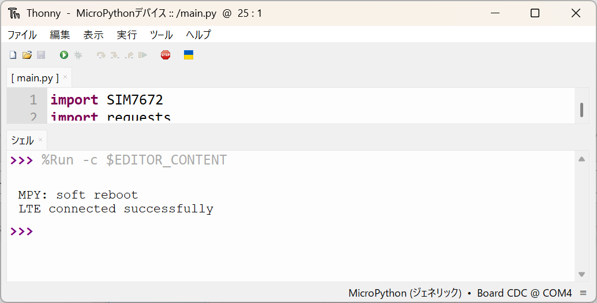Open the 編集 menu
This screenshot has height=303, width=597.
coord(60,35)
